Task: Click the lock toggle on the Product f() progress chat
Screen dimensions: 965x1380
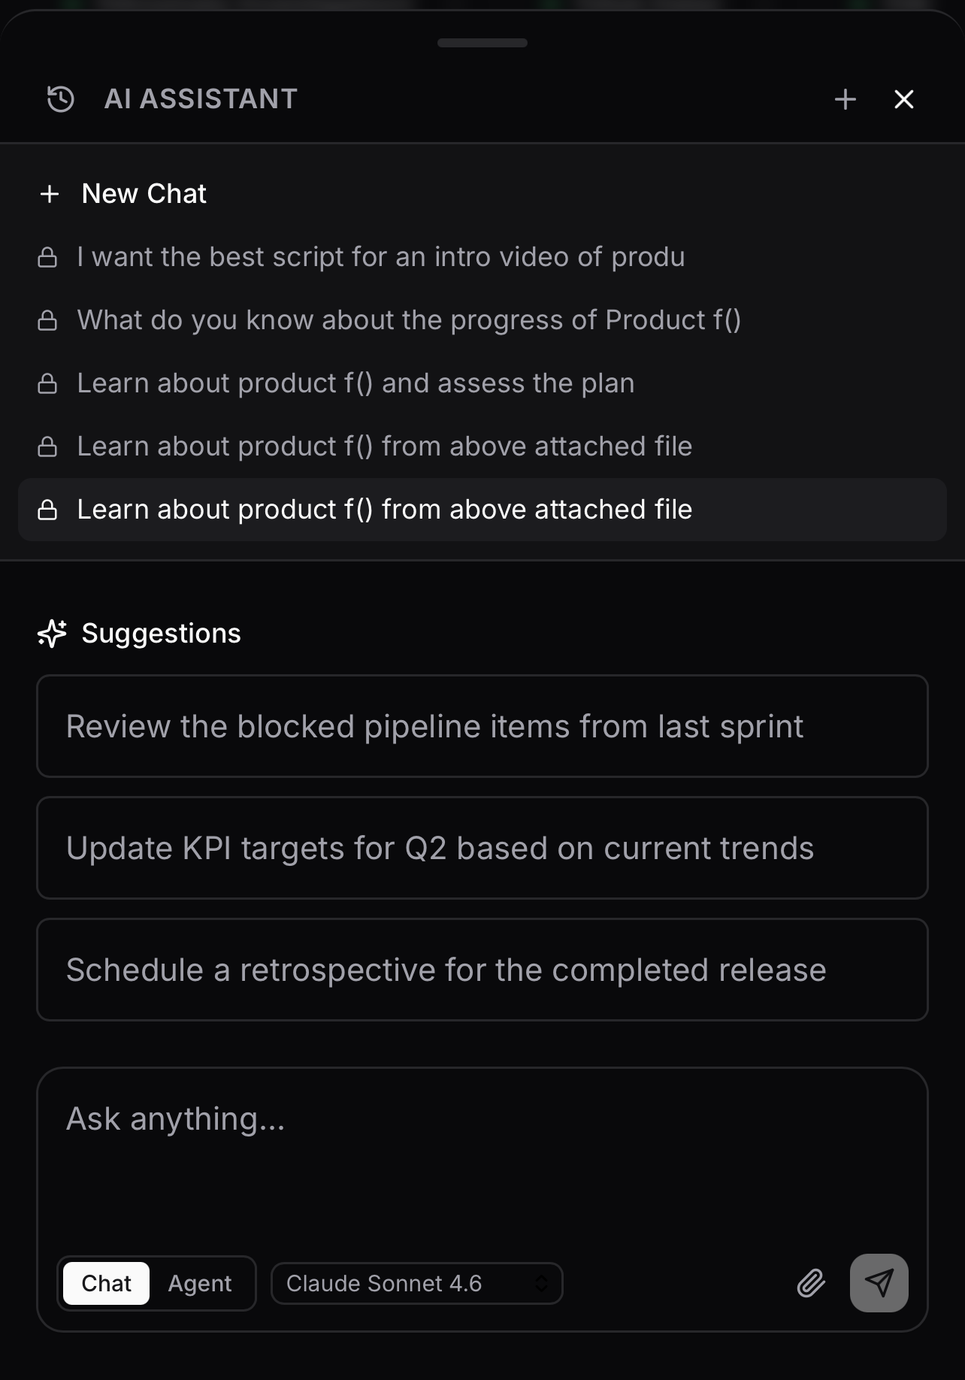Action: coord(49,319)
